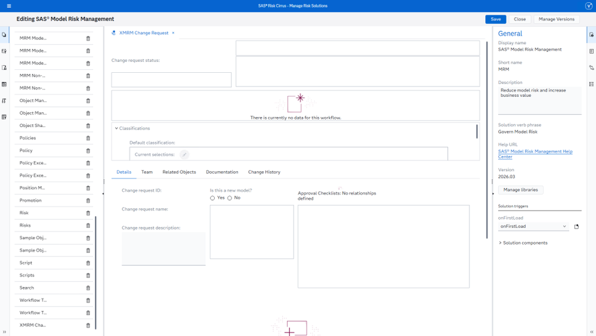
Task: Click the Manage libraries button
Action: [520, 190]
